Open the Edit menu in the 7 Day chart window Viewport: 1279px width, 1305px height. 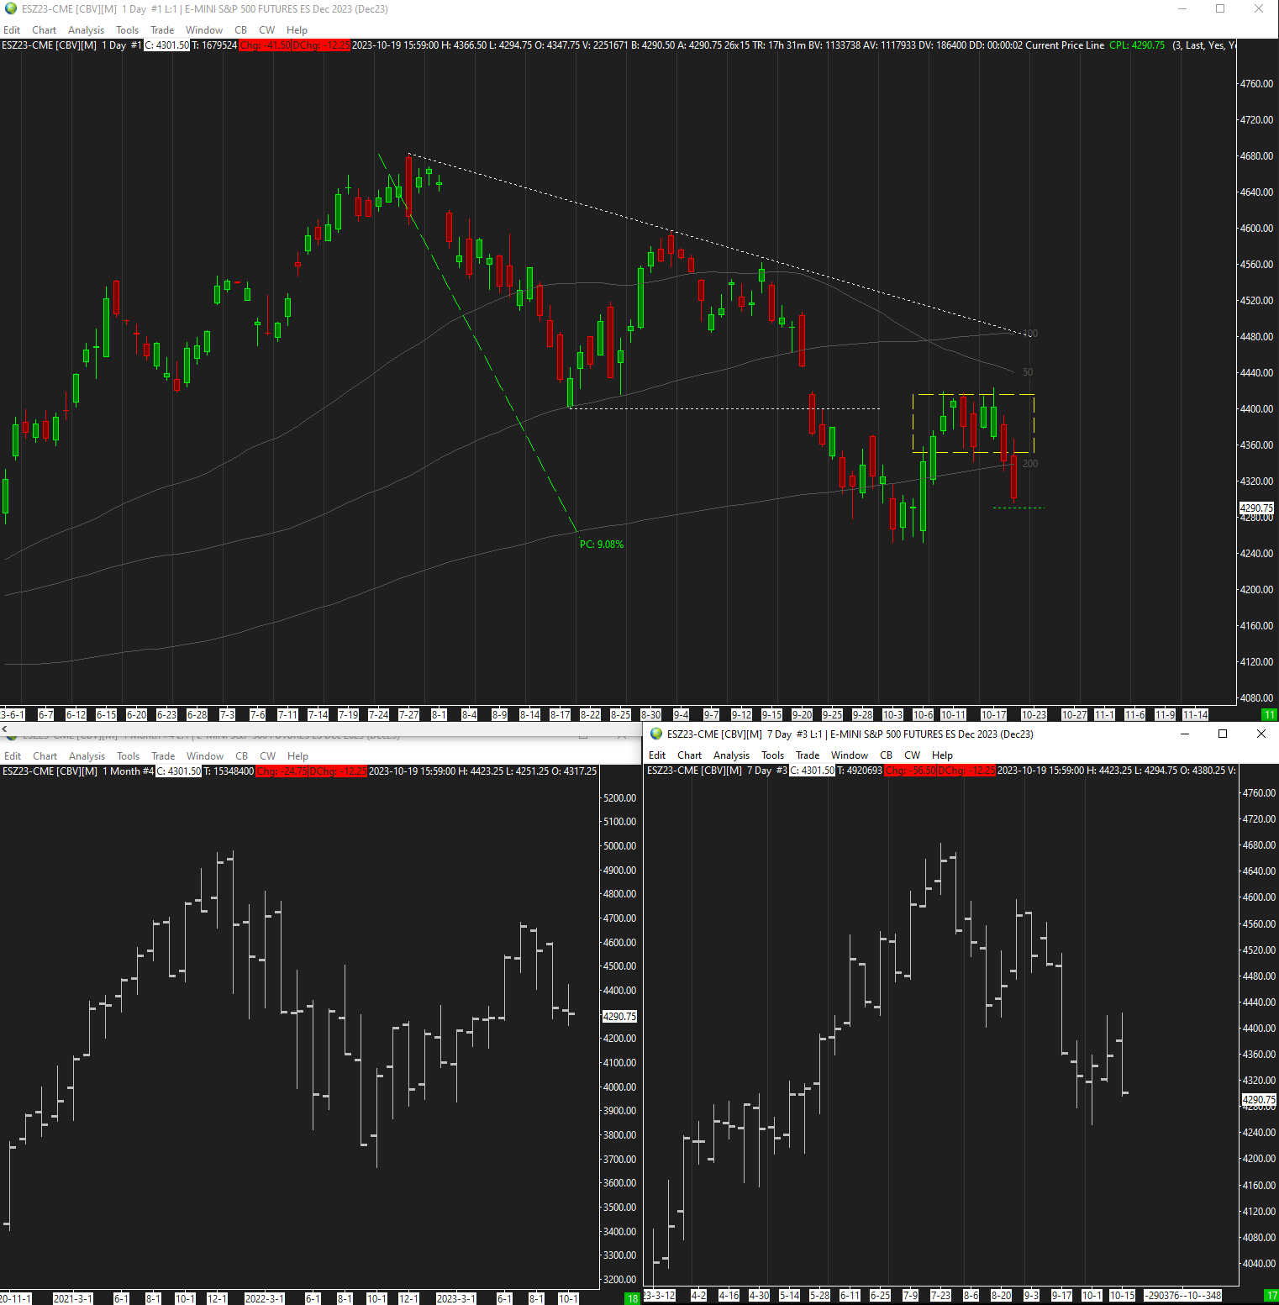pos(657,755)
